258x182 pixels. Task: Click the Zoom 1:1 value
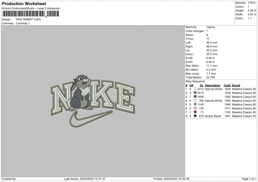click(249, 18)
